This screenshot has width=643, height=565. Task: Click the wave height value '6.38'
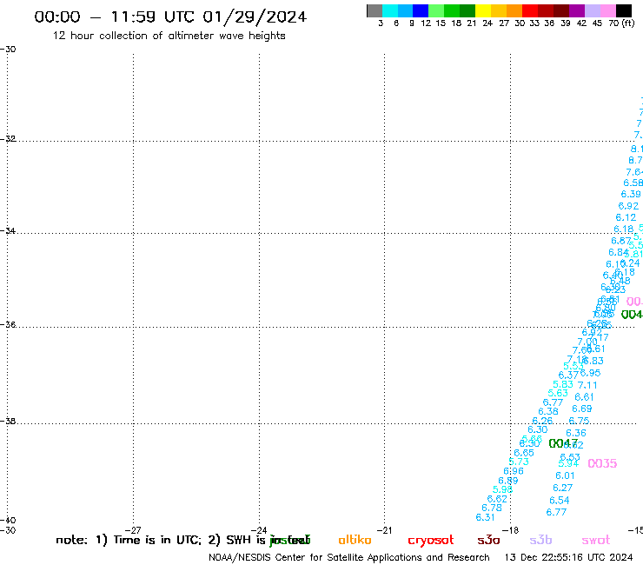click(x=548, y=411)
